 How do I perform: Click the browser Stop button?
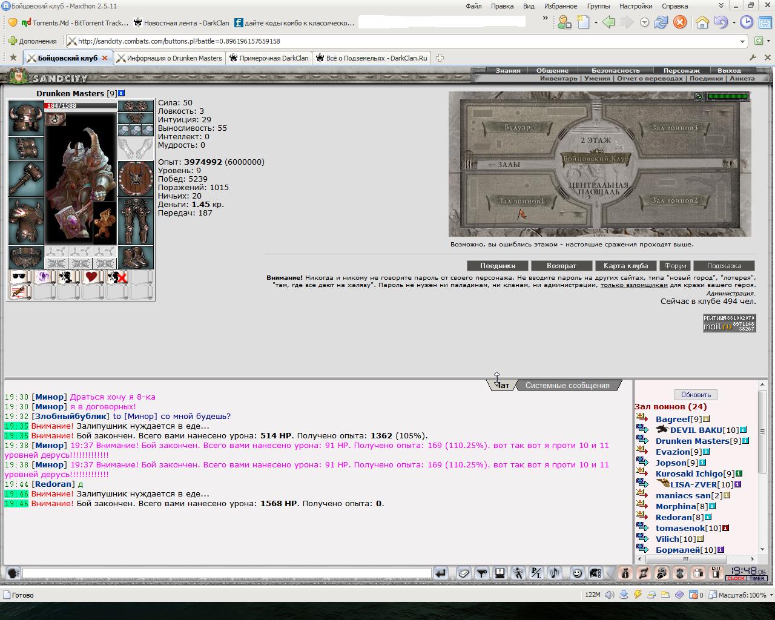coord(680,22)
